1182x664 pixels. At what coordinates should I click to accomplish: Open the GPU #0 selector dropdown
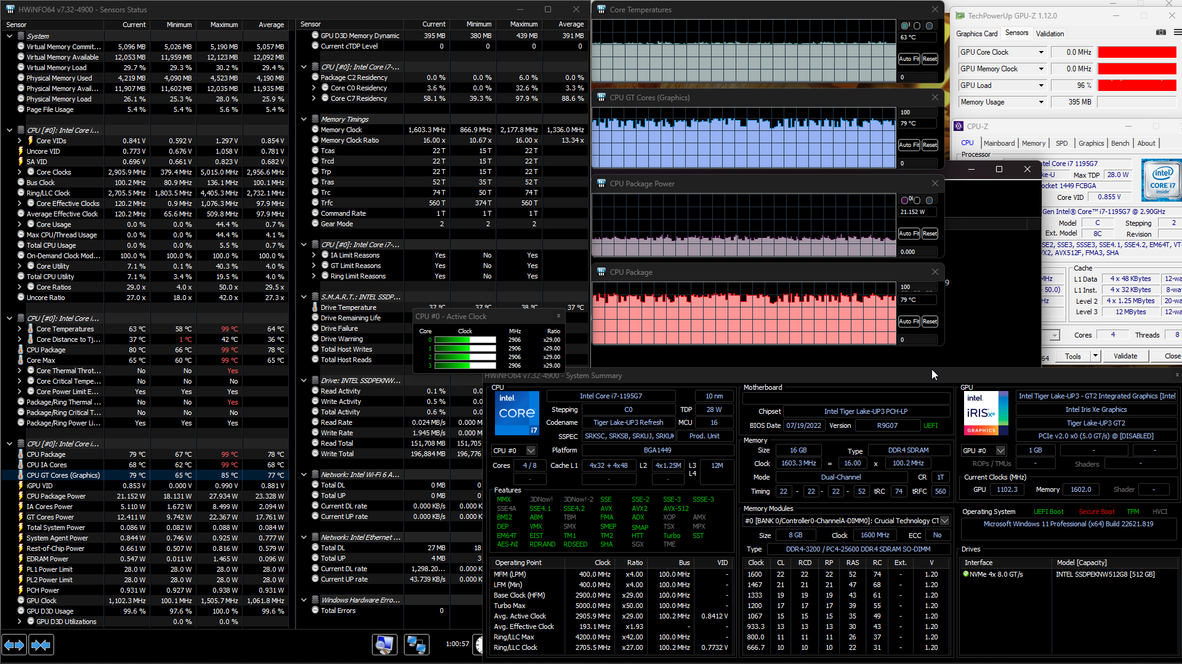pos(1000,451)
